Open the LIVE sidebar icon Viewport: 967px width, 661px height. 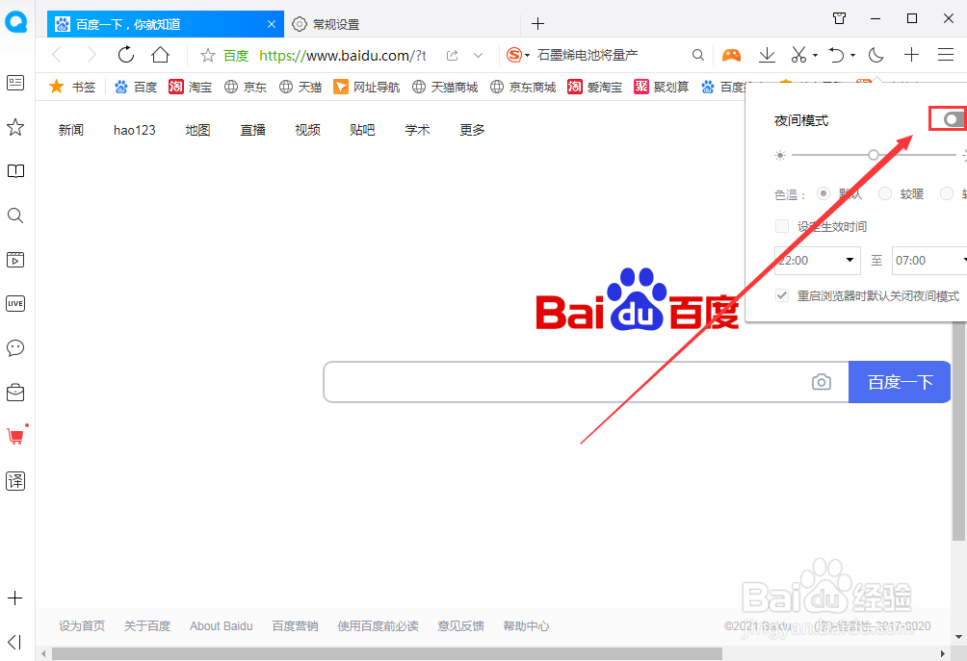tap(15, 304)
